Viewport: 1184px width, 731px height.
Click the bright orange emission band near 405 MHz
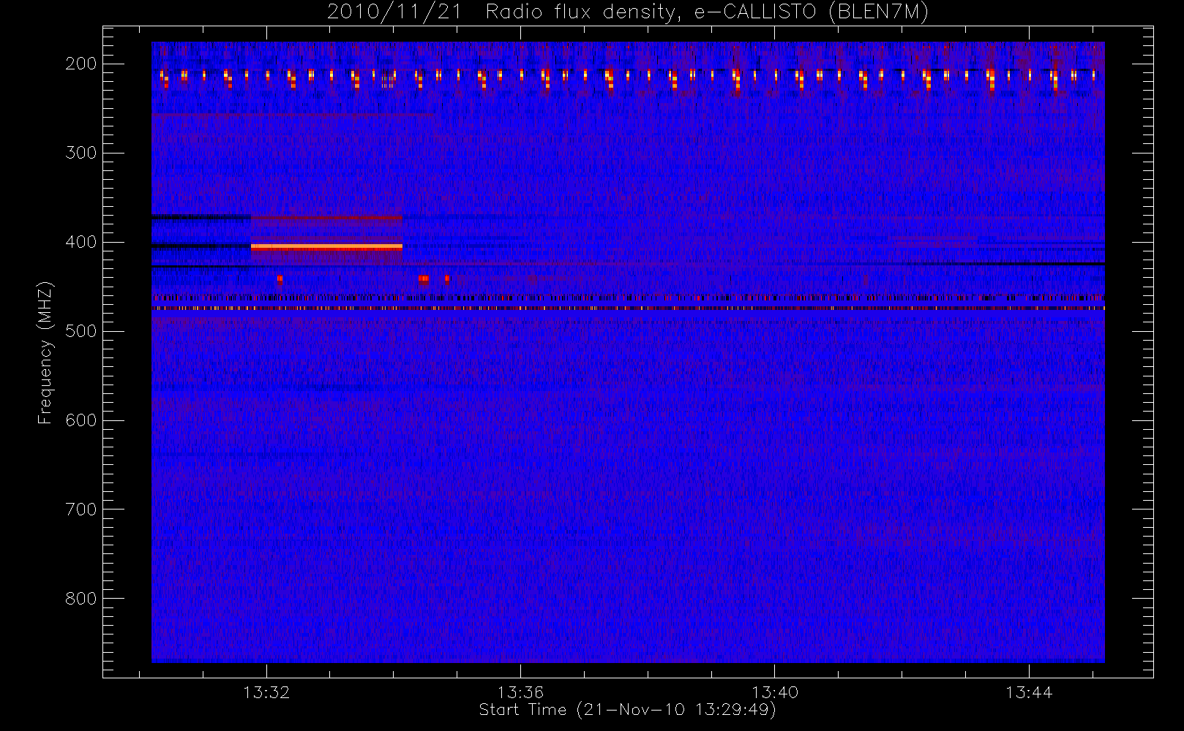click(x=326, y=247)
